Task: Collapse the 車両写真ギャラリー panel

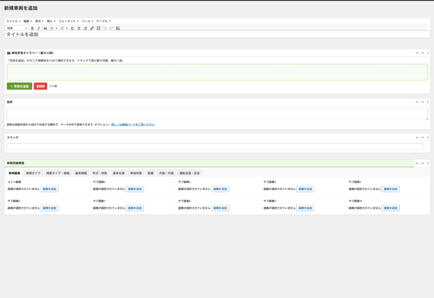Action: [x=428, y=53]
